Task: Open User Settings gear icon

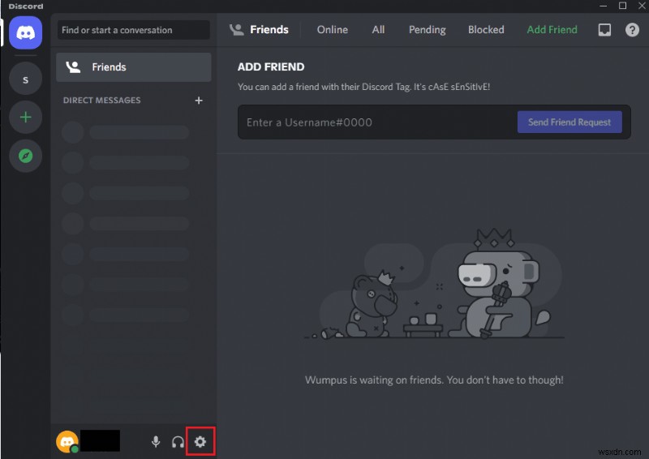Action: (x=200, y=442)
